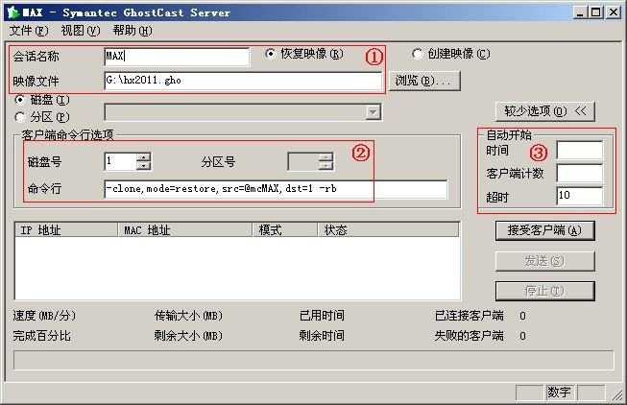Open the 帮助(H) menu

pyautogui.click(x=133, y=31)
